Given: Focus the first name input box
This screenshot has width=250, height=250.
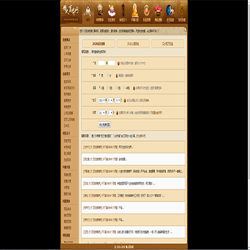Looking at the screenshot, I should 101,63.
